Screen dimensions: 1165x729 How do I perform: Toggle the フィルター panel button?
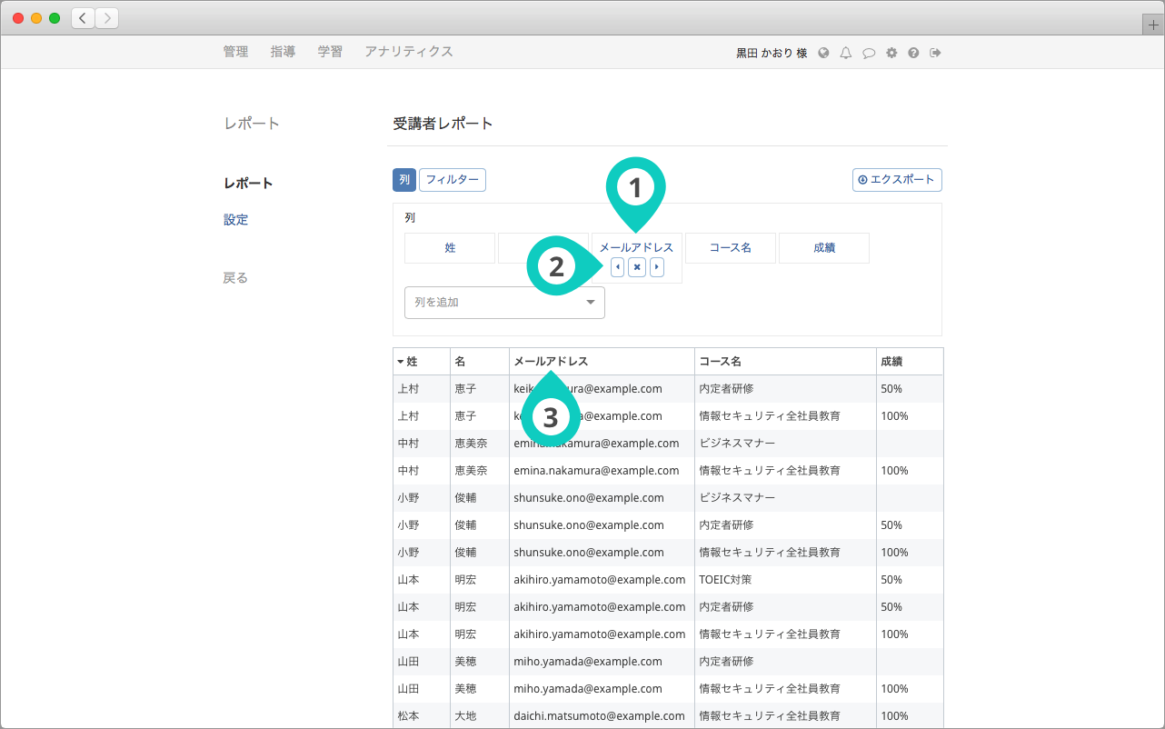tap(452, 180)
